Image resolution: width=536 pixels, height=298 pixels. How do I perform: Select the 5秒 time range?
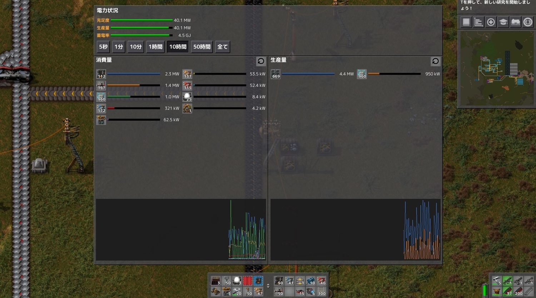[x=103, y=47]
